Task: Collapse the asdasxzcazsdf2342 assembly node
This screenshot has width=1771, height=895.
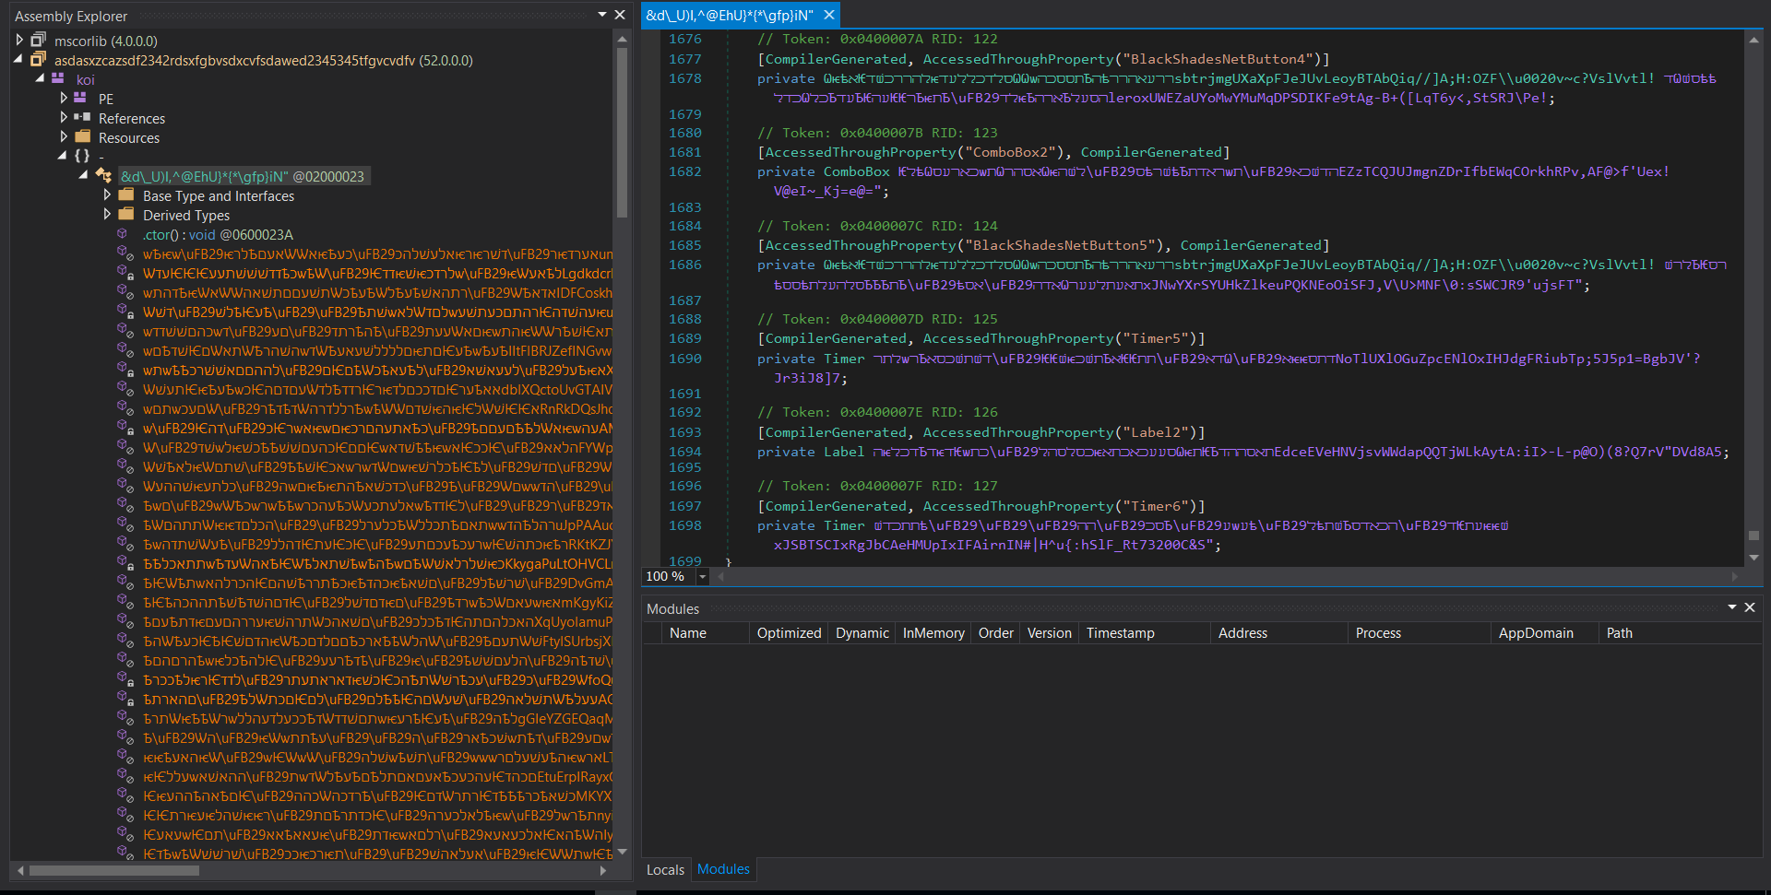Action: coord(19,60)
